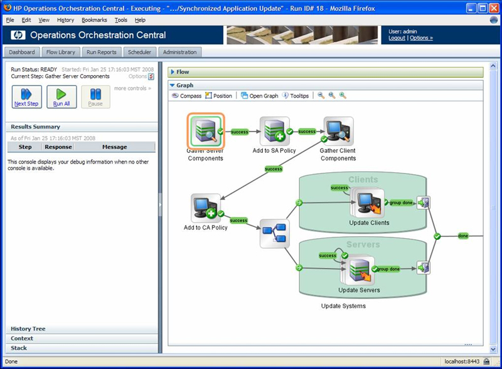
Task: Click the user Options » link
Action: click(421, 38)
